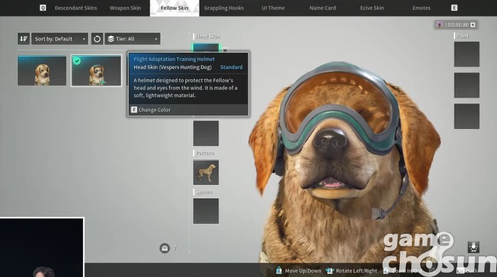Viewport: 497px width, 277px height.
Task: Click the Head Skin (Vespers Hunting Dog) text
Action: point(173,67)
